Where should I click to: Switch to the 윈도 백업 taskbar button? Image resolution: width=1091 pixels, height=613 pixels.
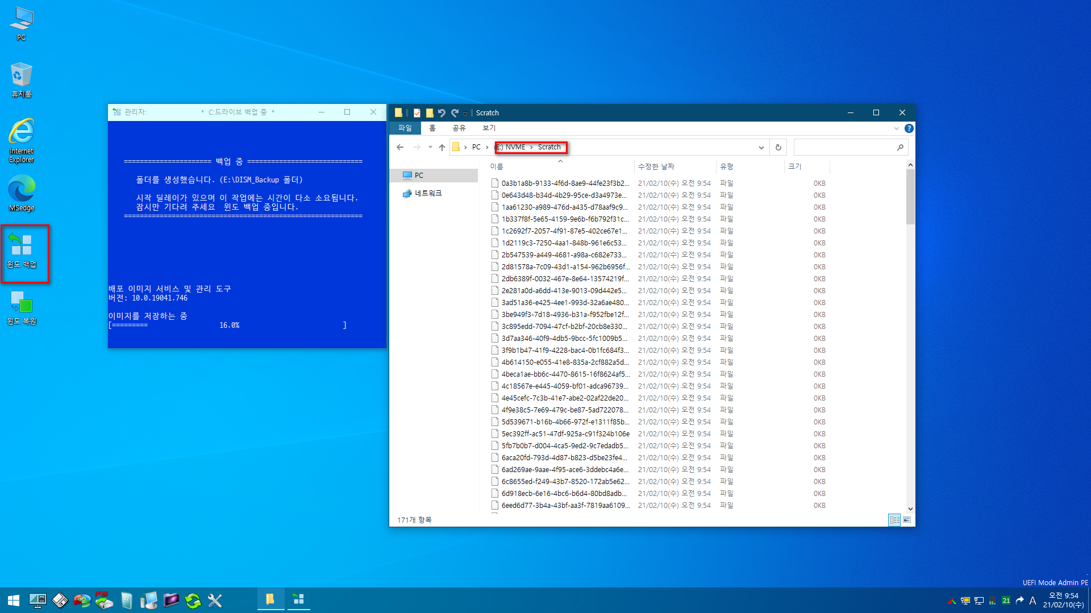pyautogui.click(x=299, y=600)
